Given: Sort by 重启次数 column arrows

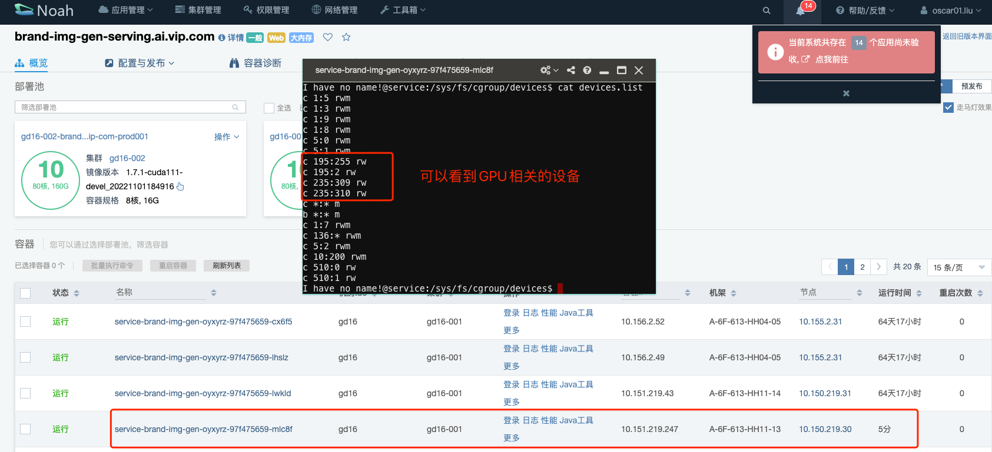Looking at the screenshot, I should (x=980, y=293).
